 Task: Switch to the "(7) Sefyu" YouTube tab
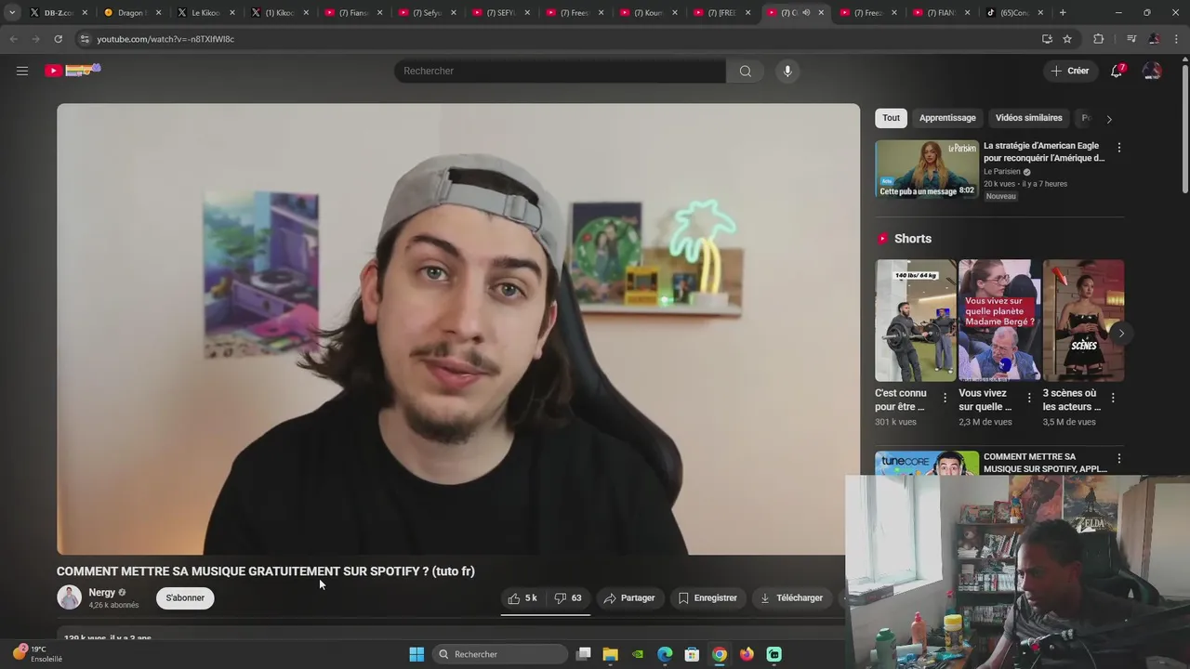(427, 13)
